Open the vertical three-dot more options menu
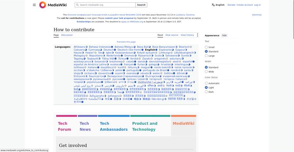Image resolution: width=294 pixels, height=152 pixels. click(197, 35)
